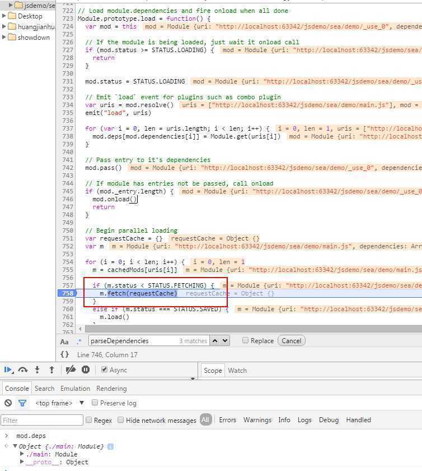Click line number 746 in gutter
The height and width of the screenshot is (471, 422).
click(x=68, y=199)
